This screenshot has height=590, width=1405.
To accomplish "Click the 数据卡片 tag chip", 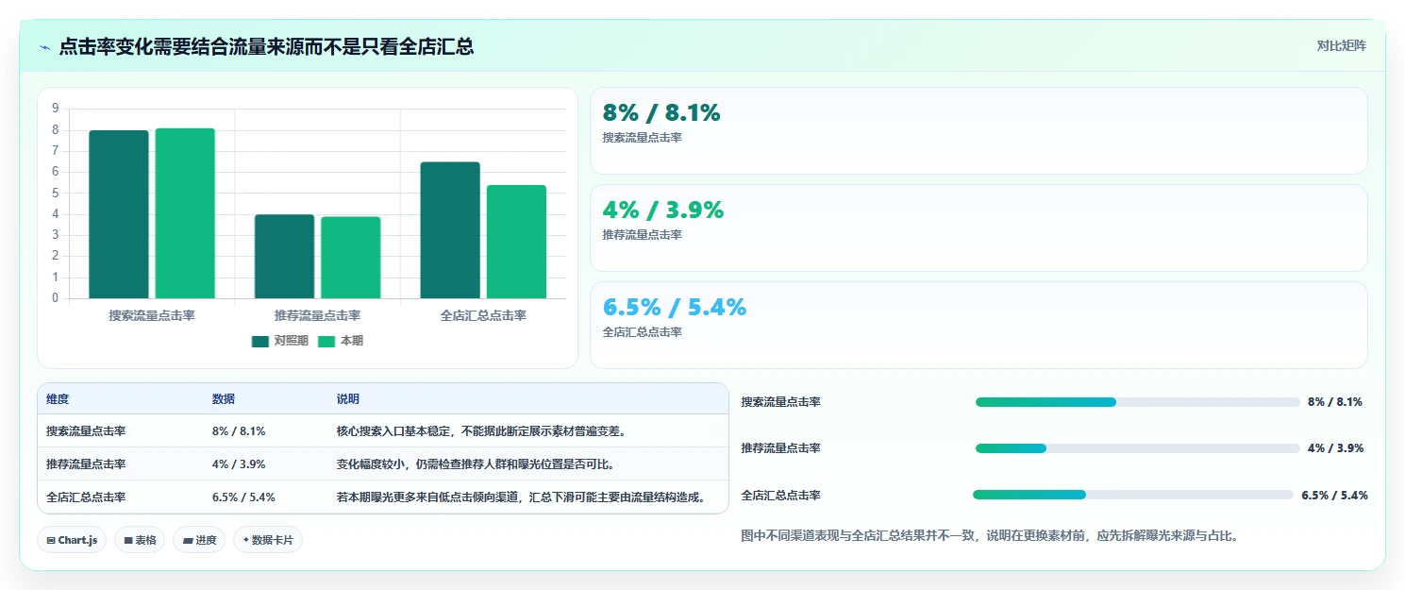I will 268,540.
